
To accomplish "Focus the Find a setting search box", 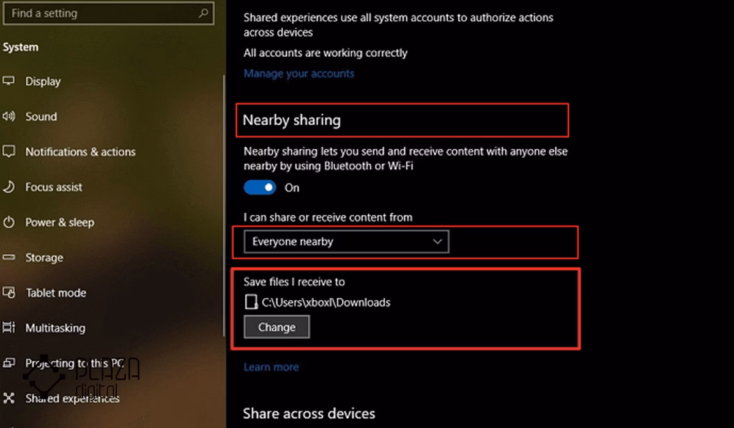I will click(109, 13).
